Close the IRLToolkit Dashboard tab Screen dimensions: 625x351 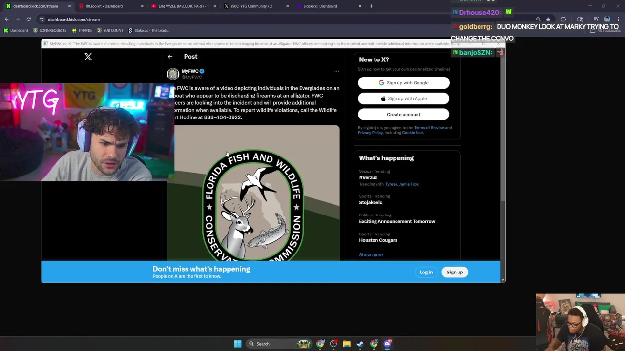142,6
